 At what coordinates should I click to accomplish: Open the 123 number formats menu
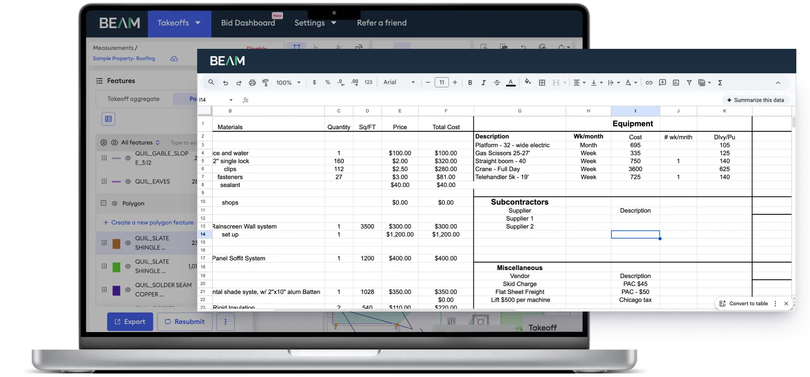tap(368, 83)
